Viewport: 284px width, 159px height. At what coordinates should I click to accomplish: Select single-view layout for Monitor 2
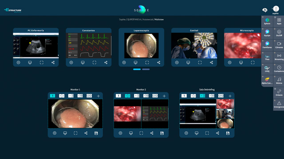[x=118, y=96]
